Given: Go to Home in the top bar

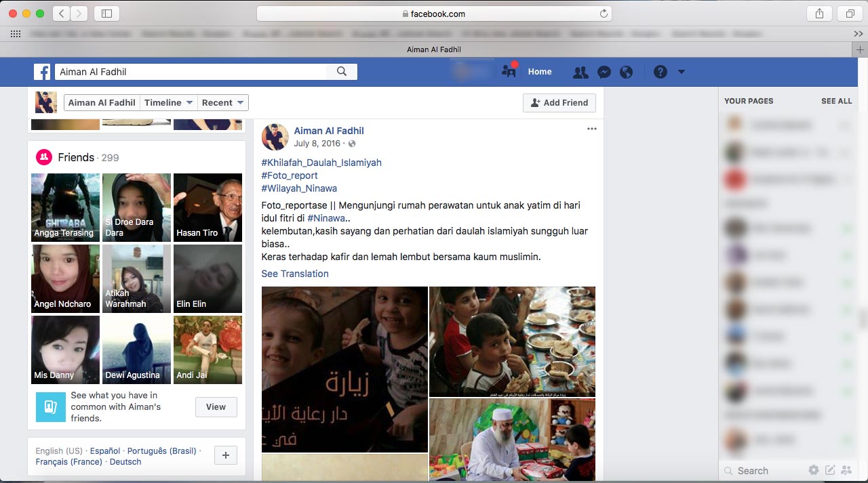Looking at the screenshot, I should click(540, 72).
